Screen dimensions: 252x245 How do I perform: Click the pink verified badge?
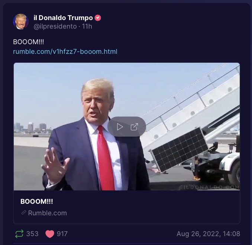point(98,18)
